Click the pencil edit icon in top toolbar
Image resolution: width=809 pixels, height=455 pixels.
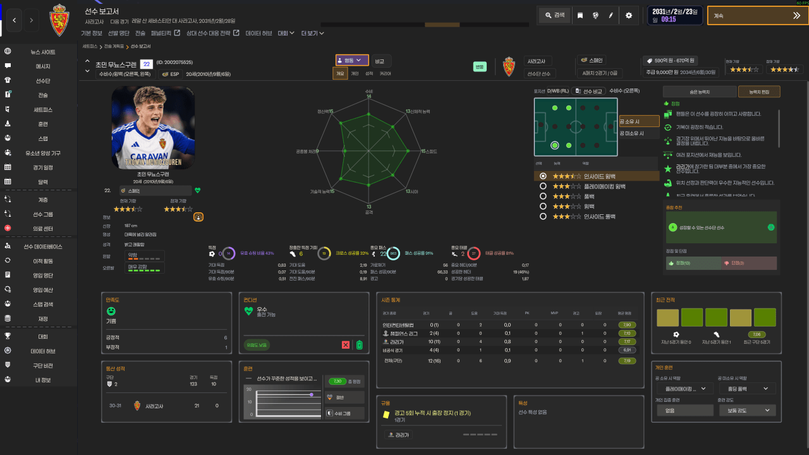point(612,15)
